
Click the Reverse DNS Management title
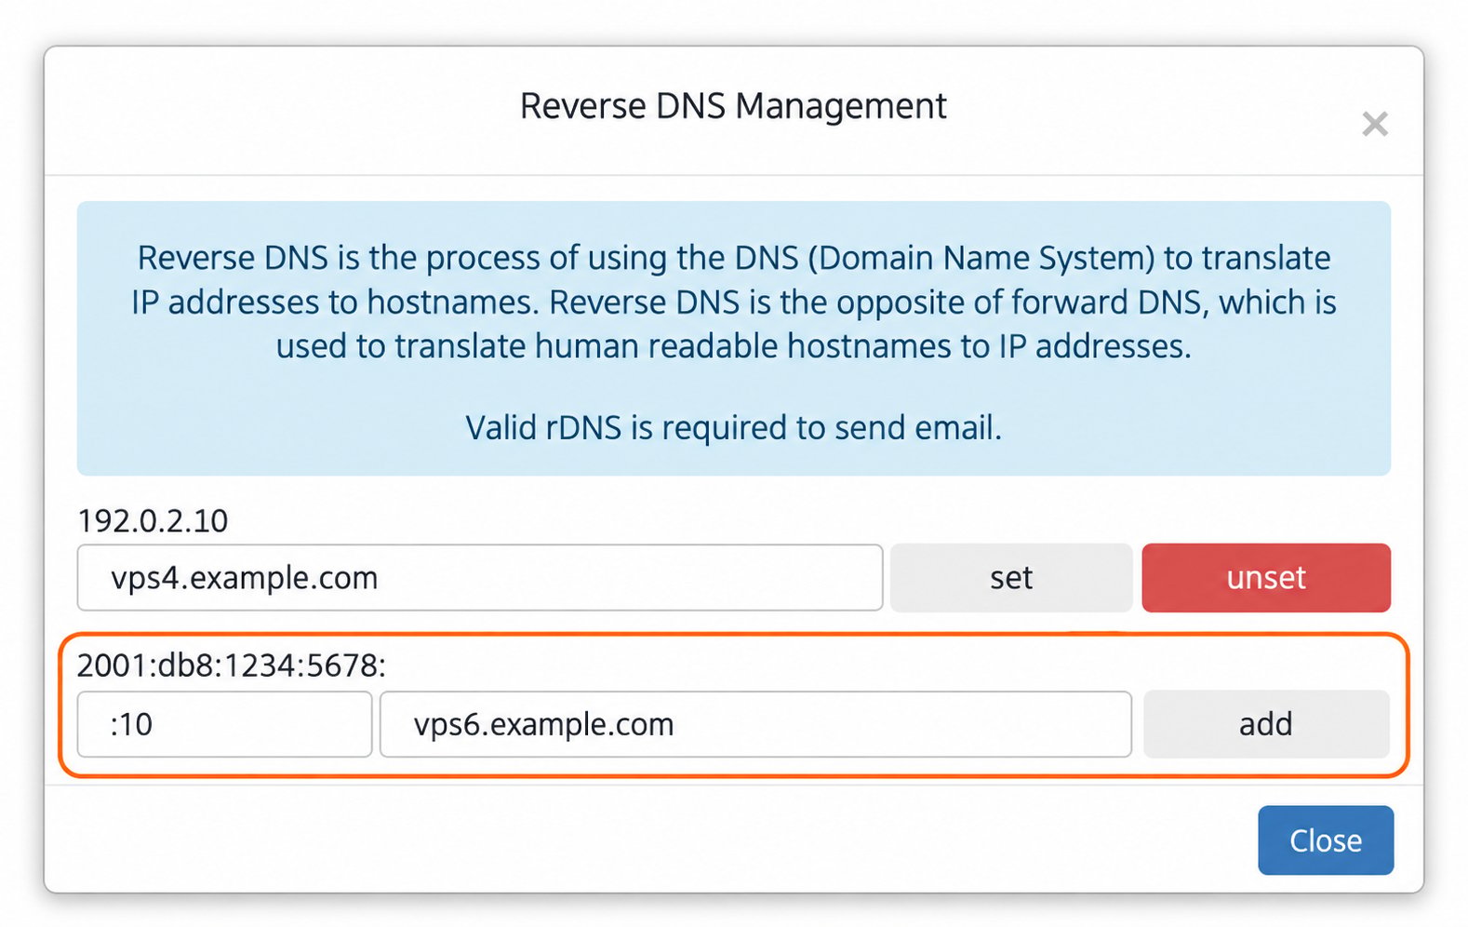pos(733,106)
